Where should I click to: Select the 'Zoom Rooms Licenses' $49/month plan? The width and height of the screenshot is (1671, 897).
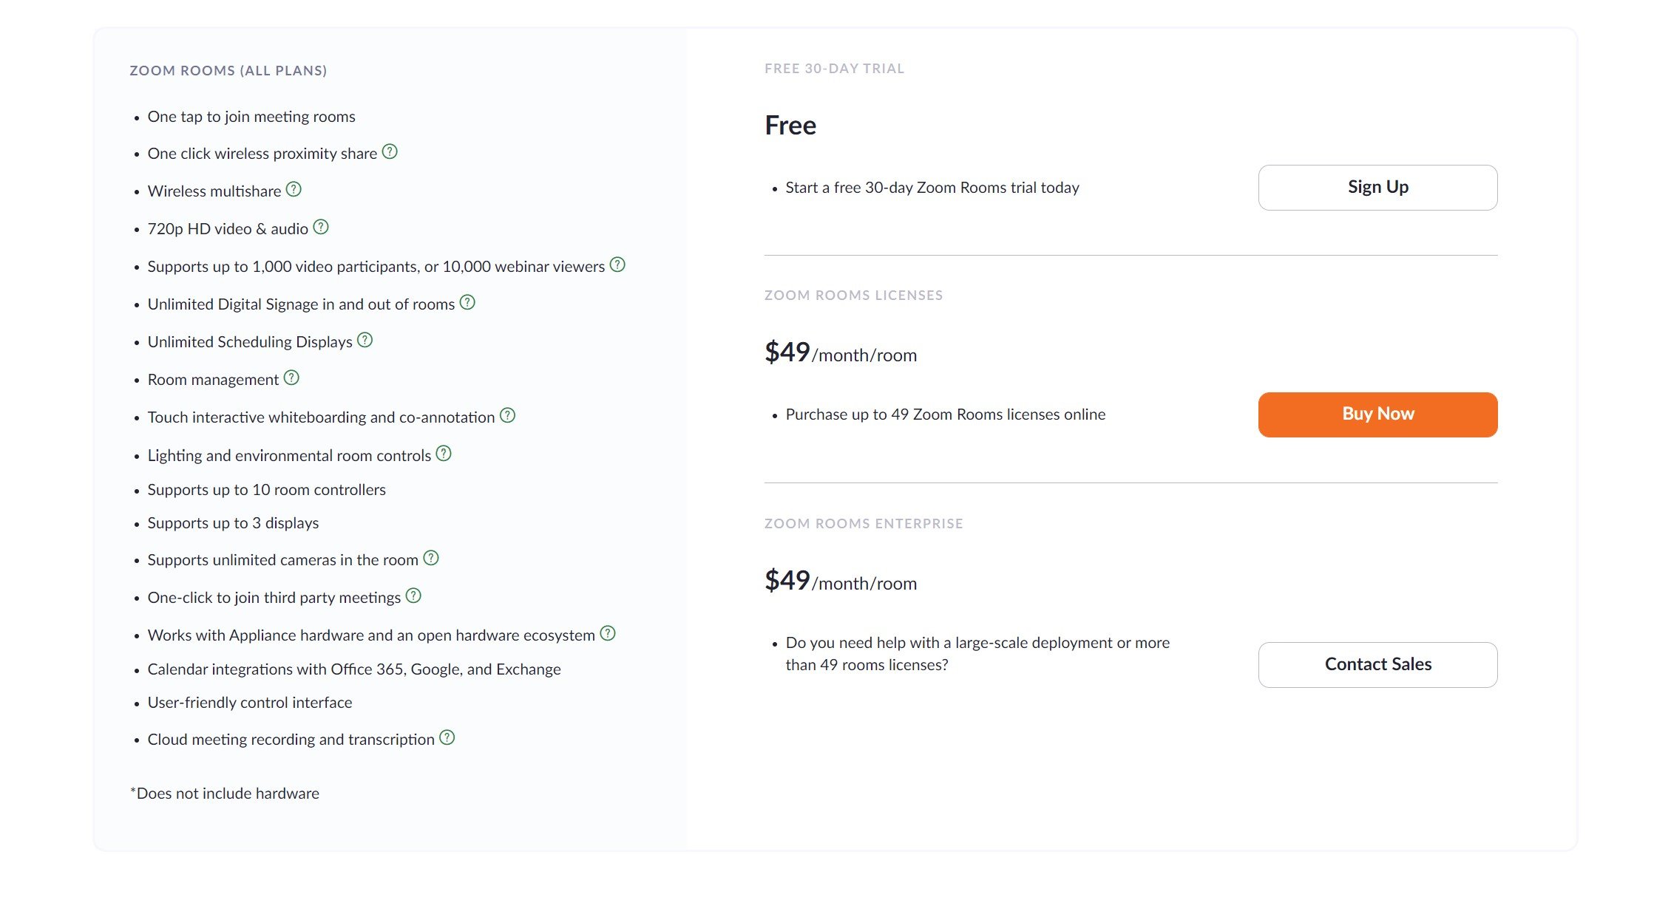click(1378, 413)
